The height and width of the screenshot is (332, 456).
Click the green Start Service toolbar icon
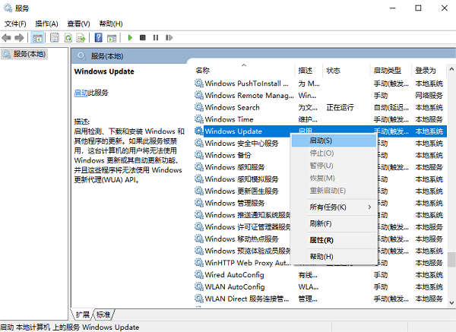[130, 37]
